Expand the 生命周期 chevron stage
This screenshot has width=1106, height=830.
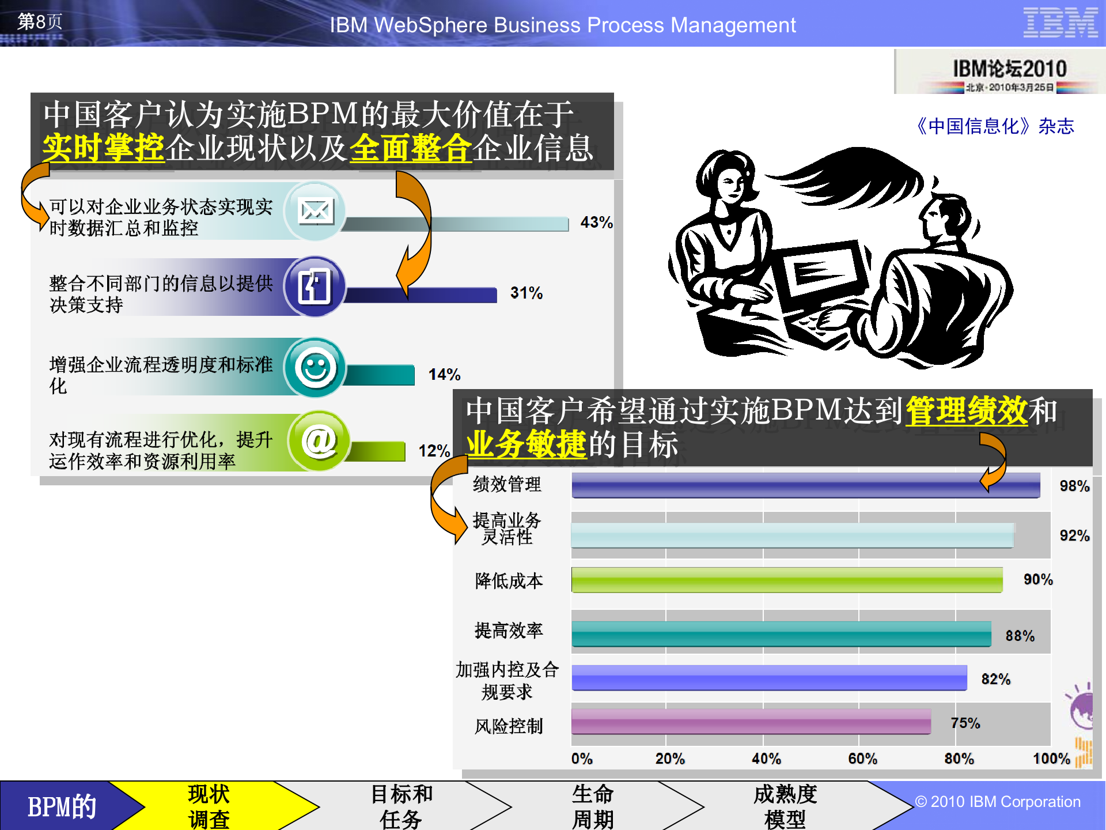coord(593,805)
